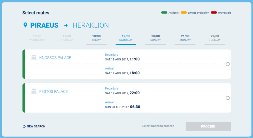
Task: Click the New Search link
Action: click(36, 126)
